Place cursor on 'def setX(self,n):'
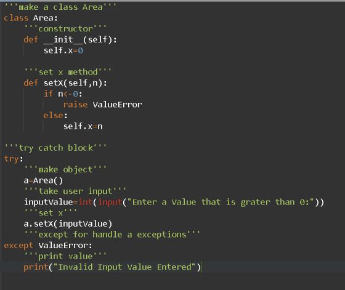 coord(65,83)
